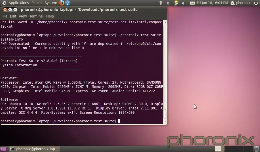Click 'system-info' argument text
This screenshot has height=152, width=260.
pos(12,39)
